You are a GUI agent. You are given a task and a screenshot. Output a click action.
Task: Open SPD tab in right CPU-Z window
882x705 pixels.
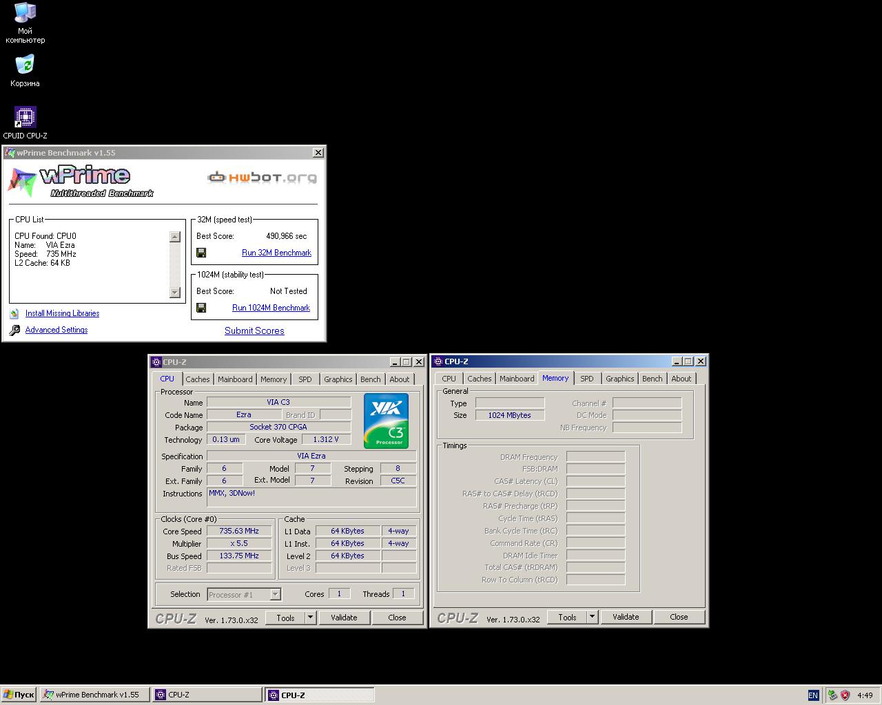587,379
